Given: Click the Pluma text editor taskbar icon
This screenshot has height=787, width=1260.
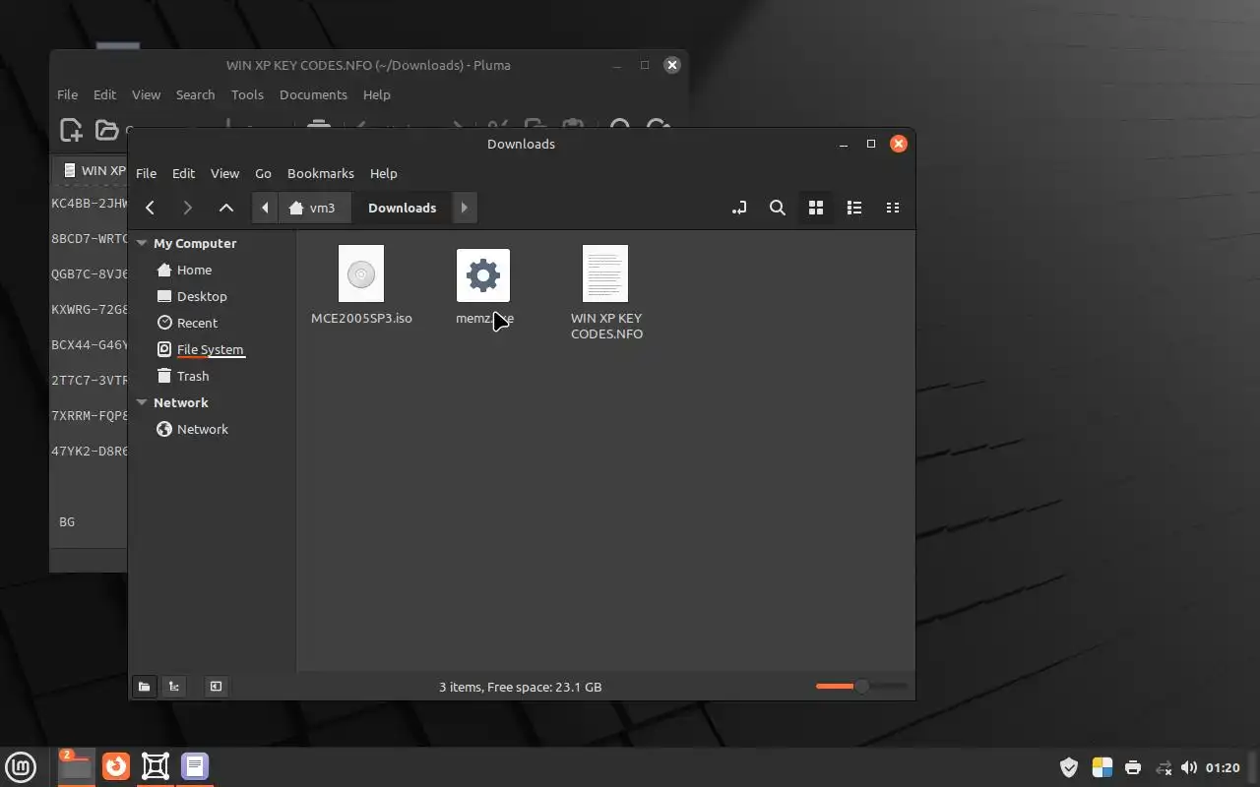Looking at the screenshot, I should (195, 766).
